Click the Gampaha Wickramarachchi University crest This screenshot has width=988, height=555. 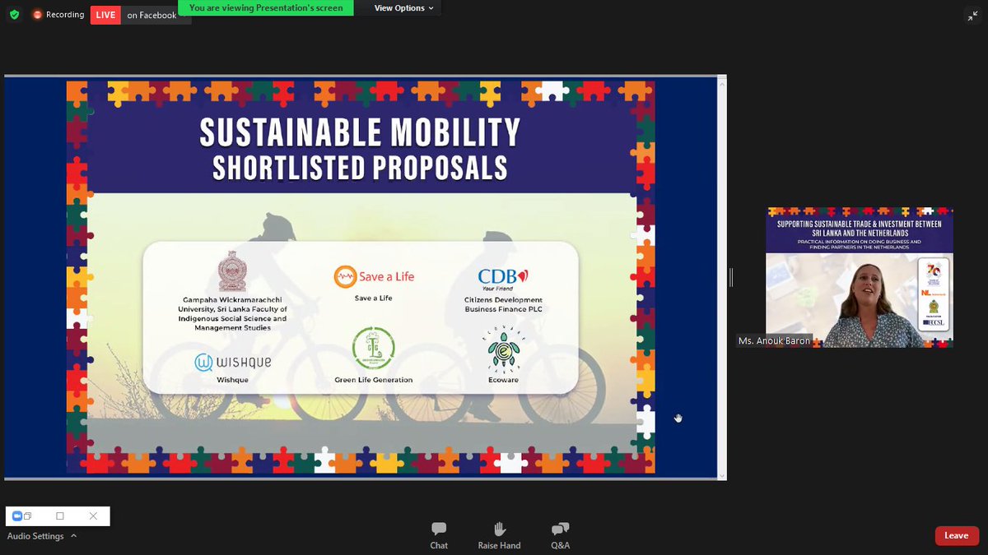click(231, 271)
